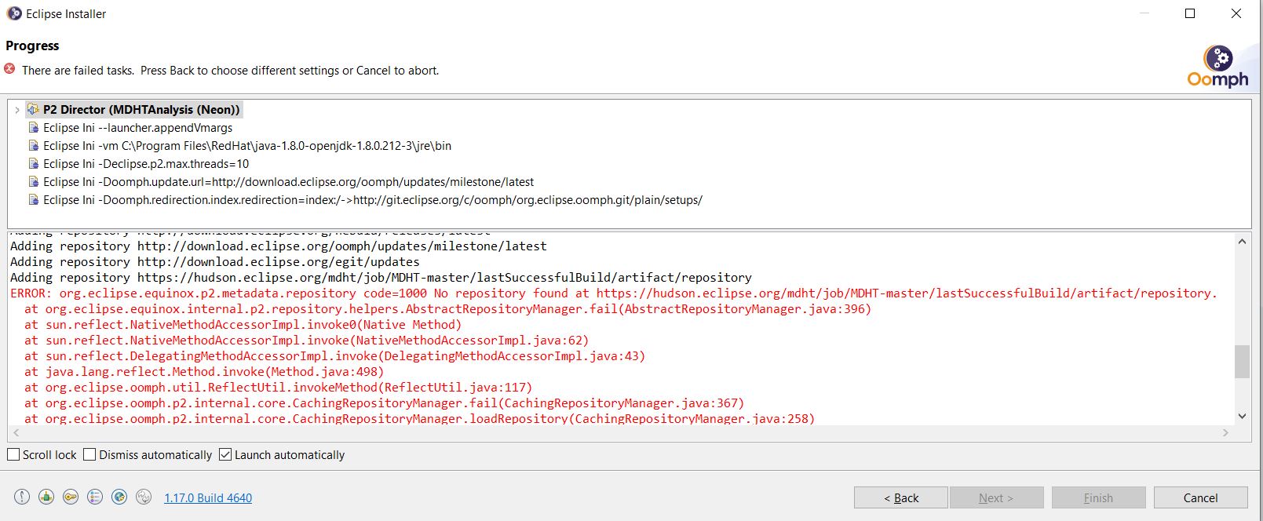Click the update arrows icon
1263x521 pixels.
(144, 497)
